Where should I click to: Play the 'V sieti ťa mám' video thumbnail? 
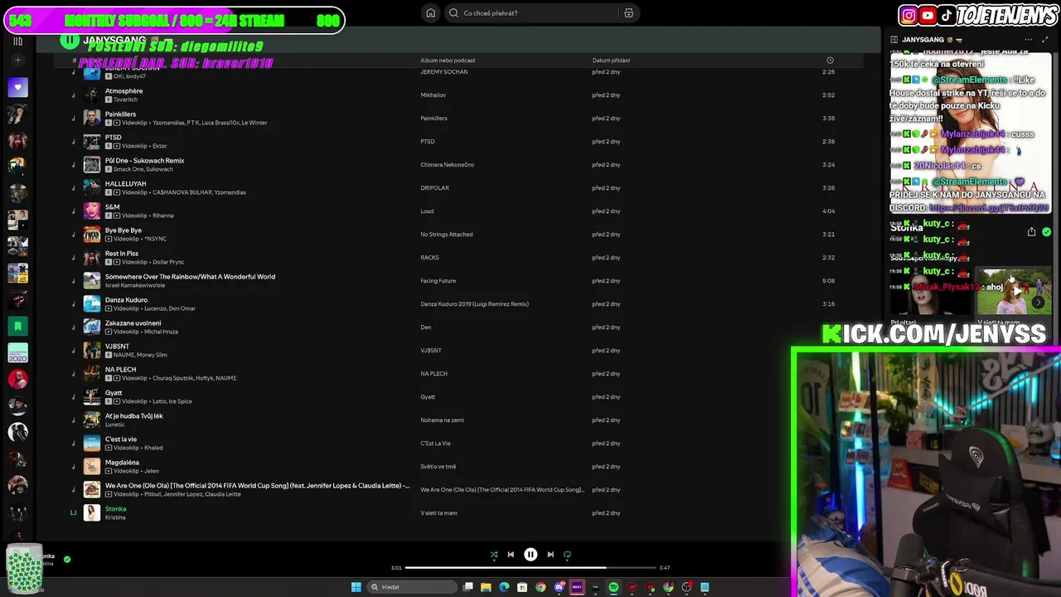coord(1014,291)
